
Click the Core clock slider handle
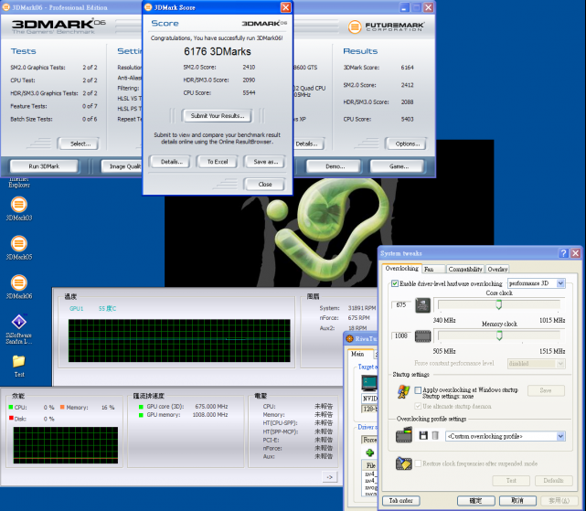coord(499,304)
